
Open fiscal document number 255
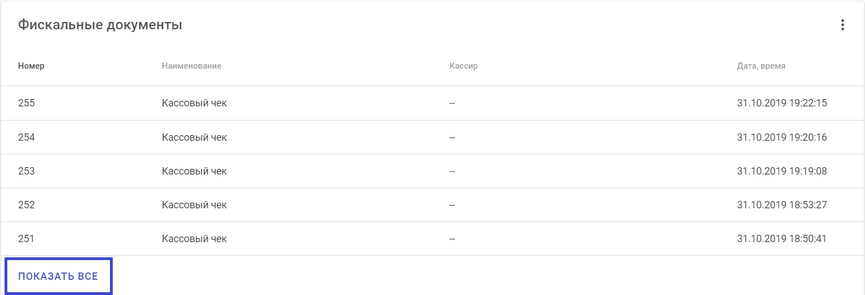(27, 103)
